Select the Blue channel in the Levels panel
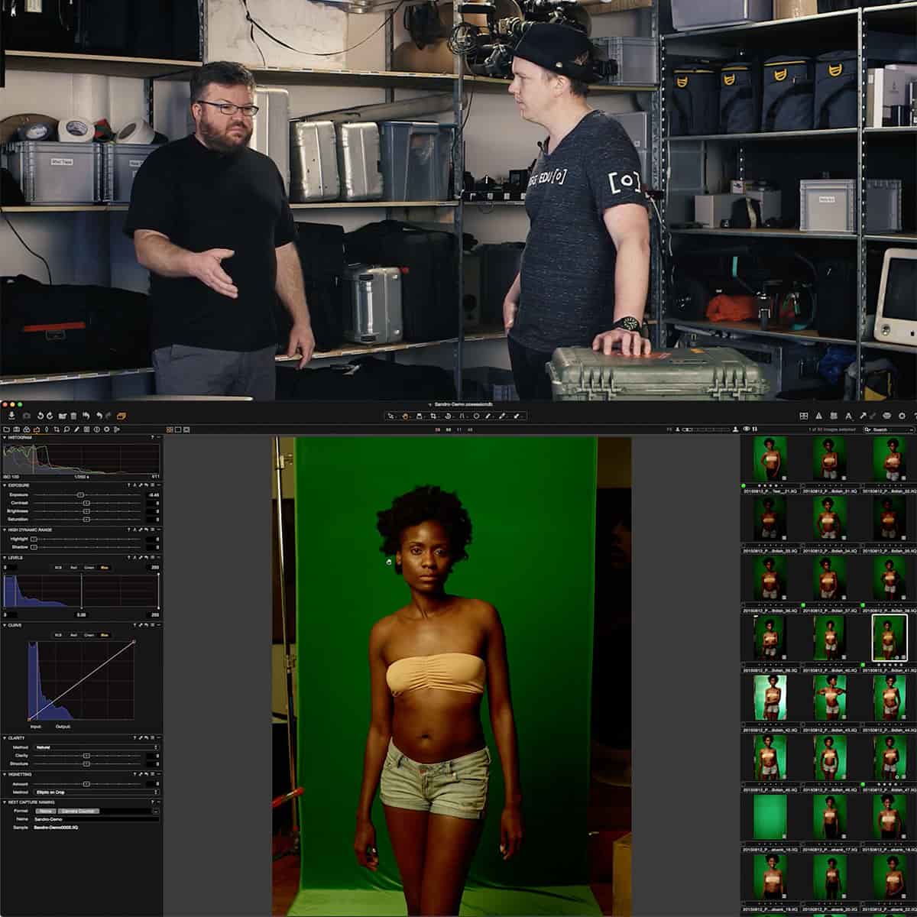Image resolution: width=917 pixels, height=917 pixels. pyautogui.click(x=105, y=567)
